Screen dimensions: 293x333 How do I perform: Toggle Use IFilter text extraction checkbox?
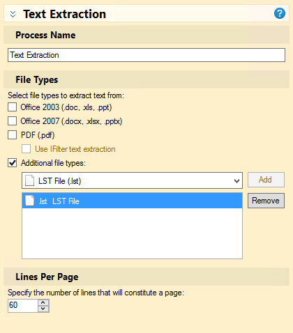pos(26,149)
